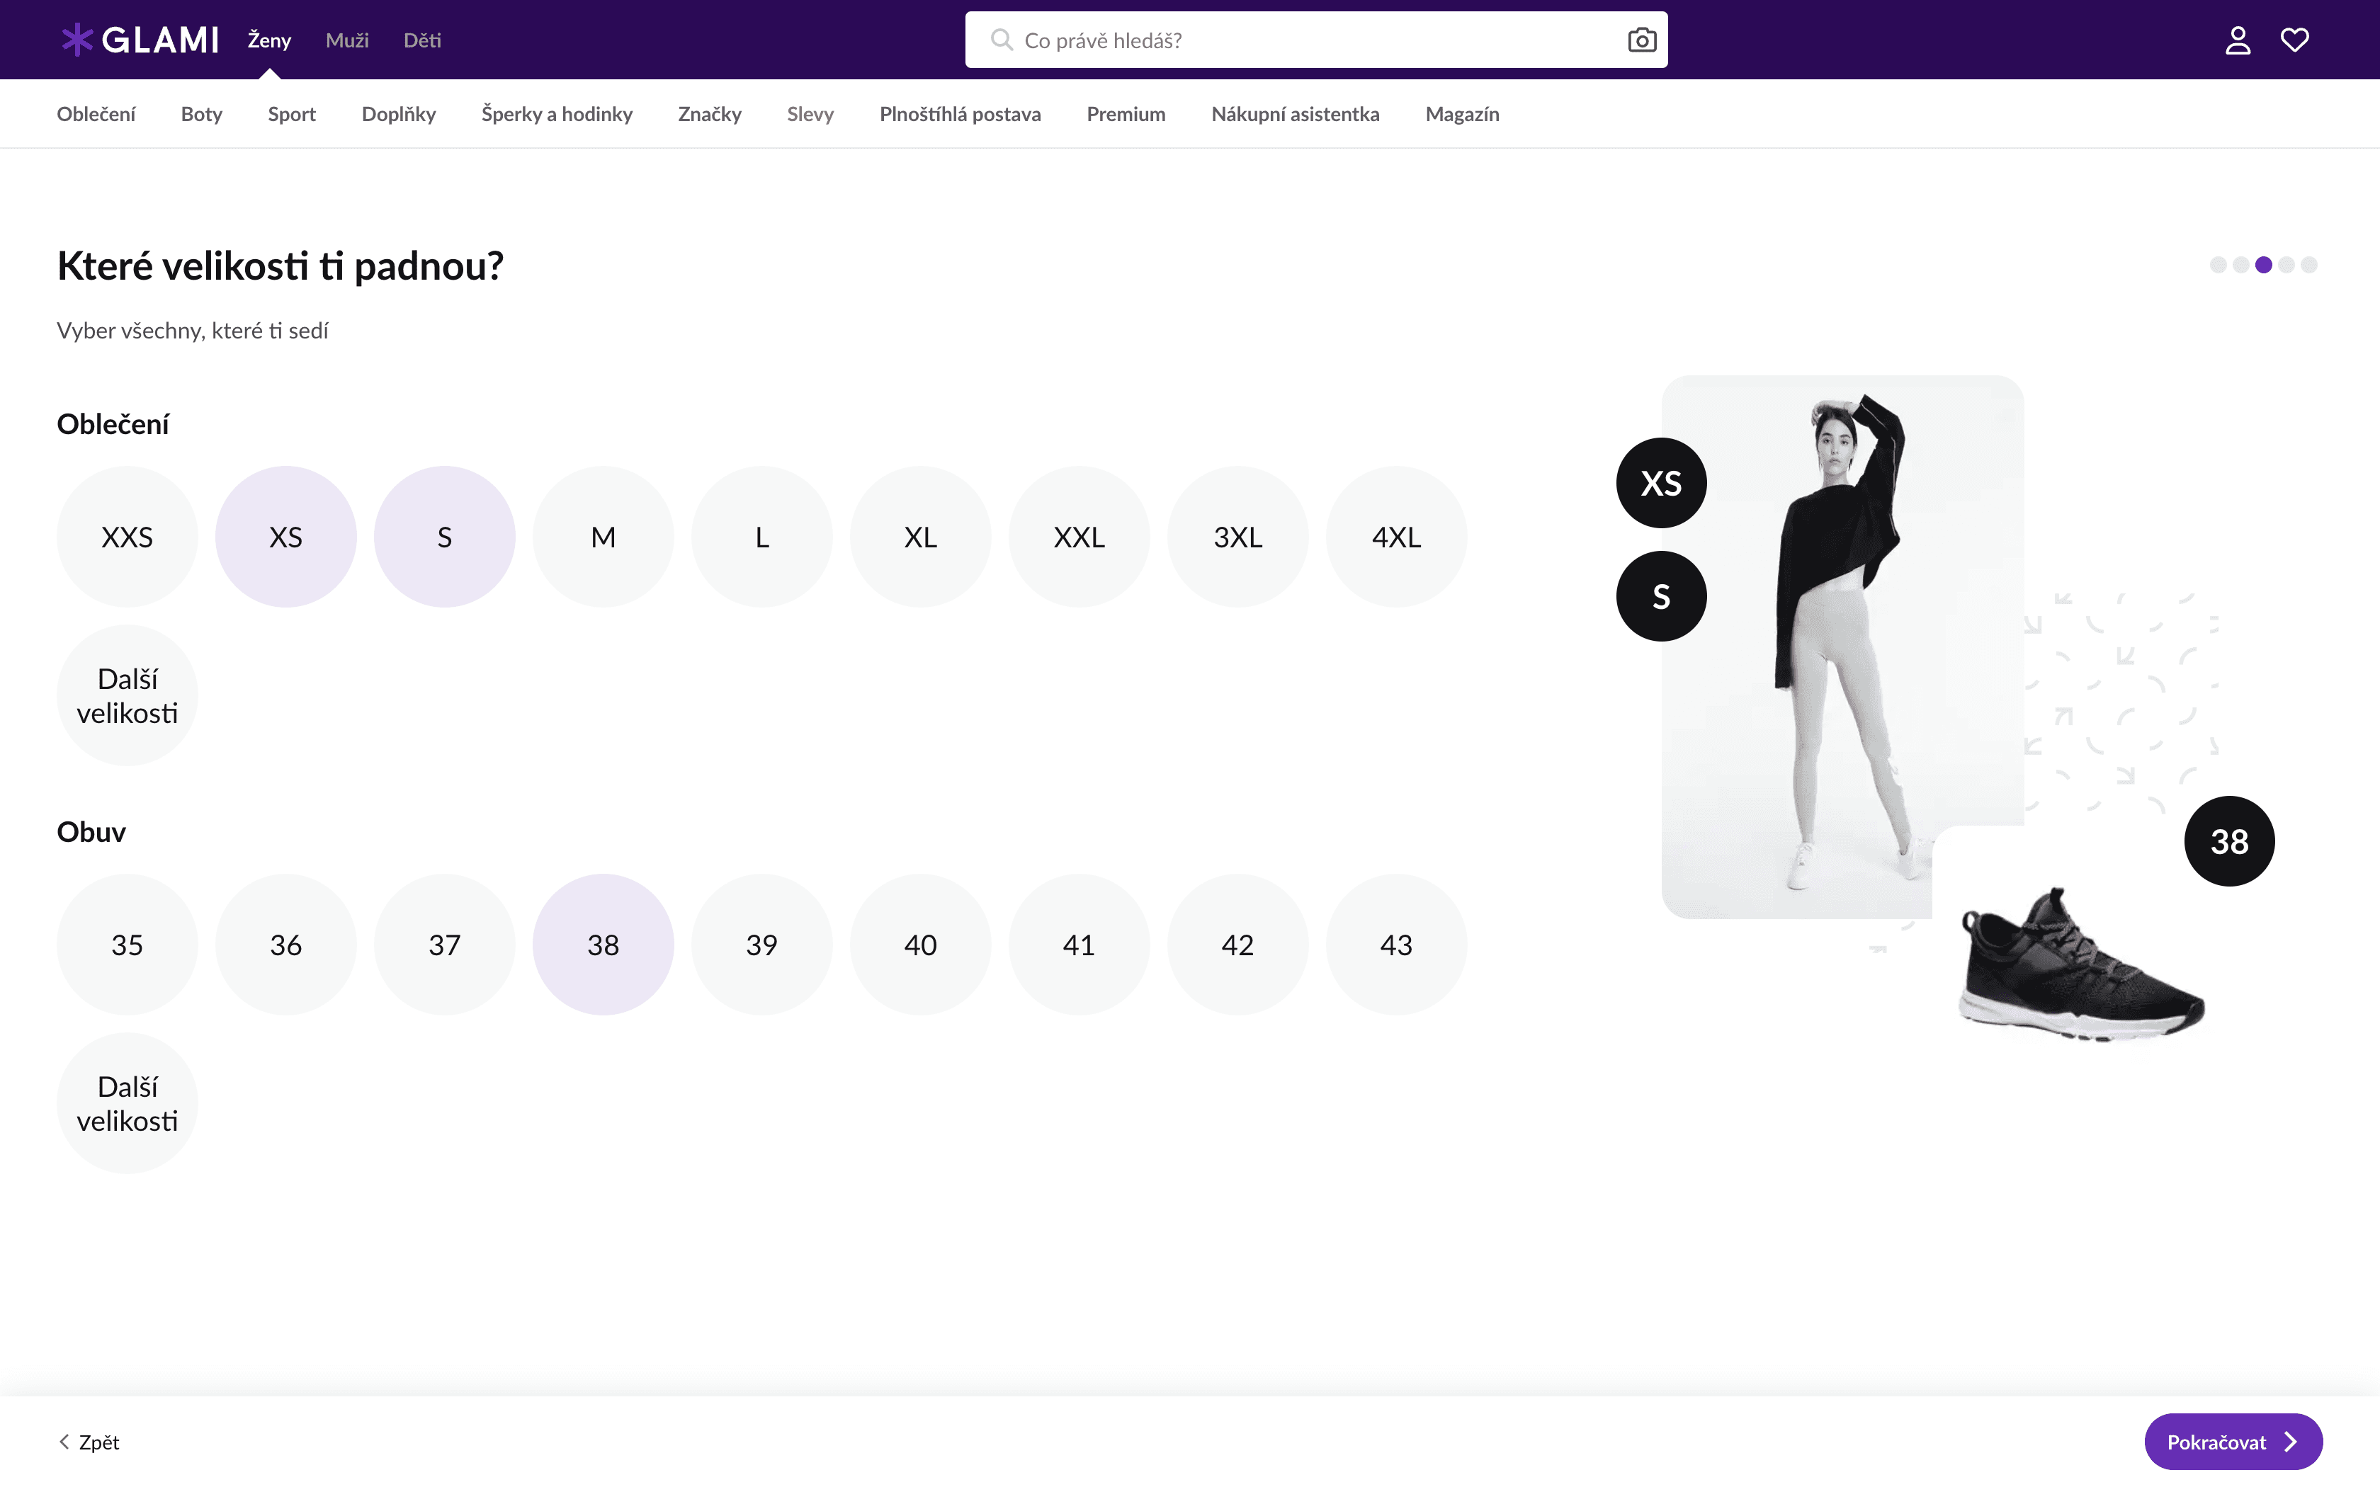2380x1487 pixels.
Task: Click the black XS badge on photo
Action: click(x=1661, y=483)
